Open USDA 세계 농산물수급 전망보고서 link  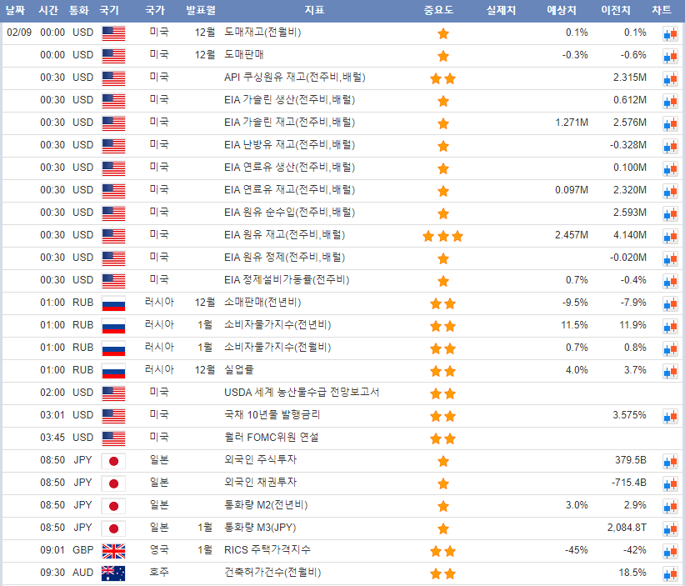coord(302,393)
